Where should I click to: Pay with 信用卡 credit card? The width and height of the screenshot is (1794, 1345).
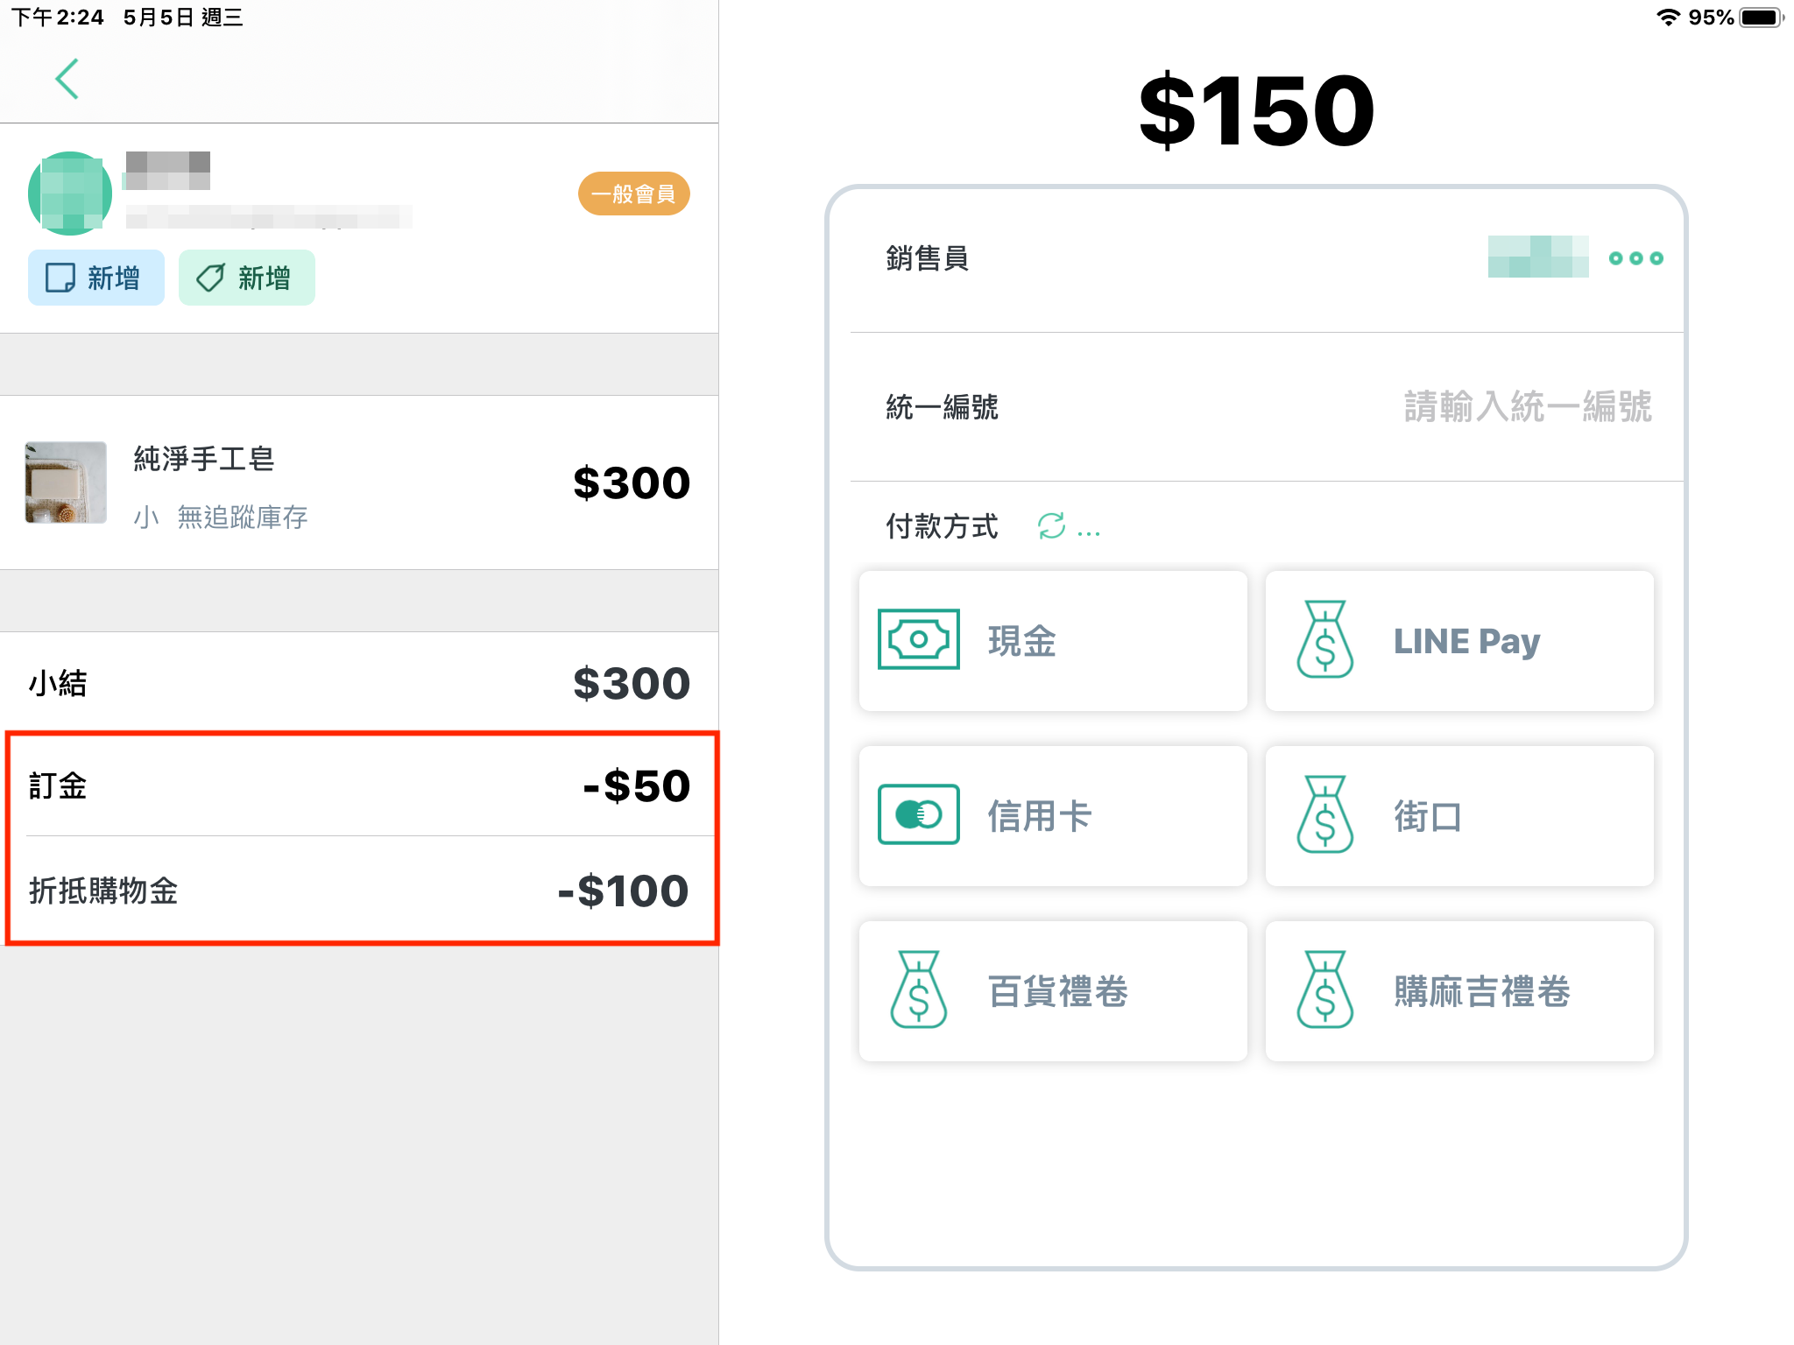coord(1053,816)
